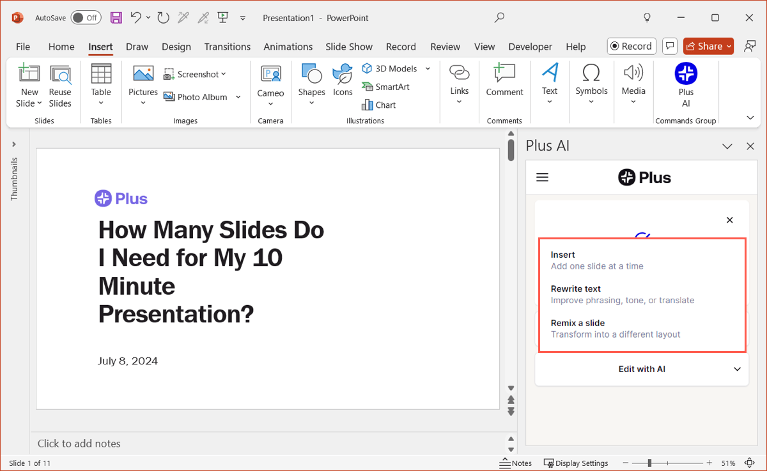Open the Screenshot dropdown

point(195,75)
